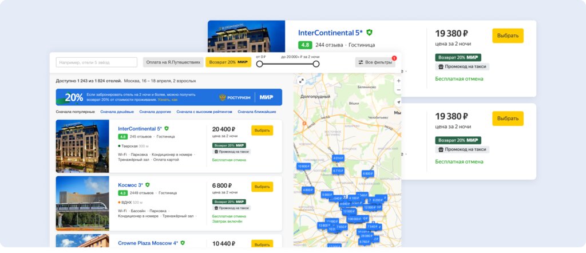This screenshot has height=253, width=586.
Task: Open the Космос 3* hotel link
Action: (x=130, y=185)
